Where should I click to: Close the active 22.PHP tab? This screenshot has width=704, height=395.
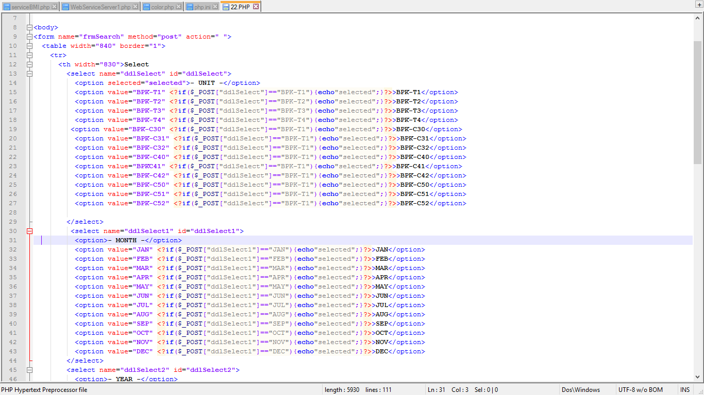click(256, 7)
